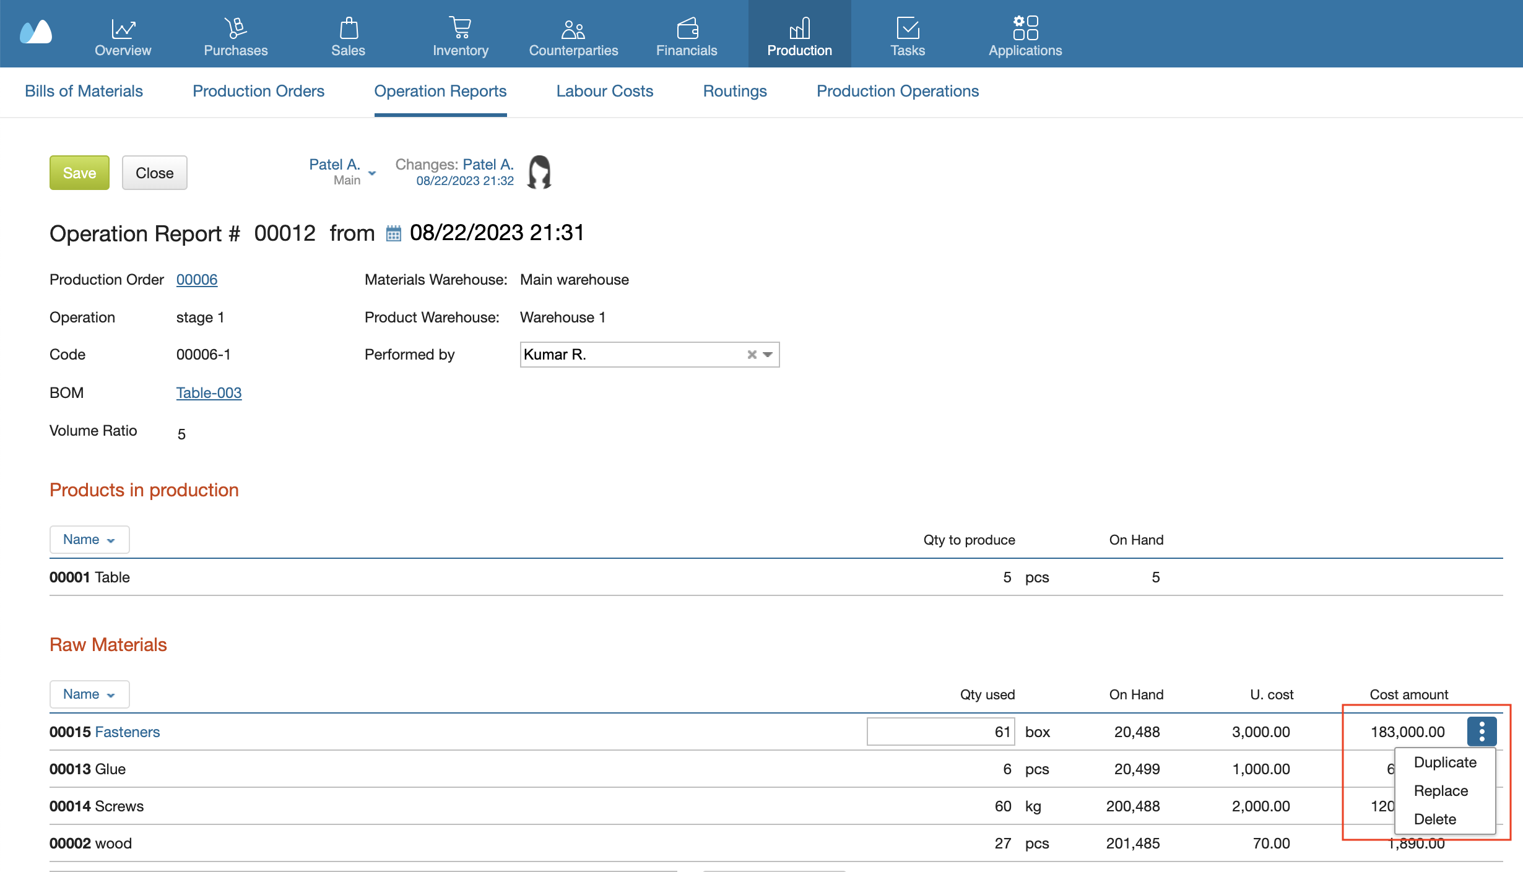Open the Sales bag icon
Screen dimensions: 1523x872
pos(349,28)
